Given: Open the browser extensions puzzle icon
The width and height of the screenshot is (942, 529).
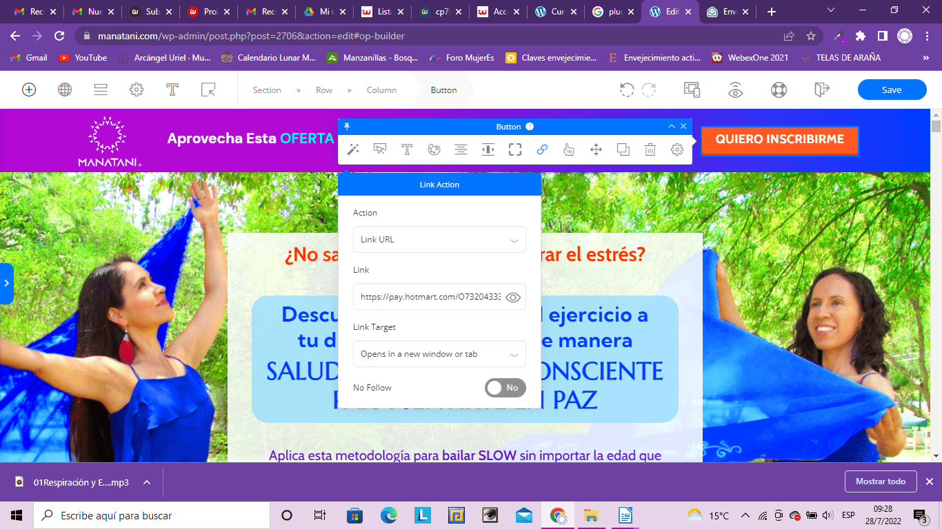Looking at the screenshot, I should click(x=861, y=36).
